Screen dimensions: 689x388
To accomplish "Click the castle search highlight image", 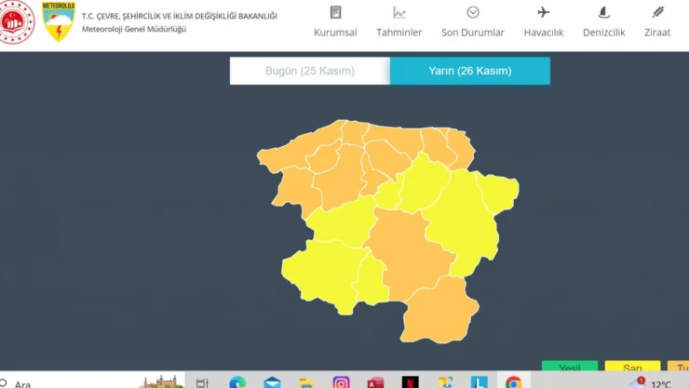I will (161, 381).
